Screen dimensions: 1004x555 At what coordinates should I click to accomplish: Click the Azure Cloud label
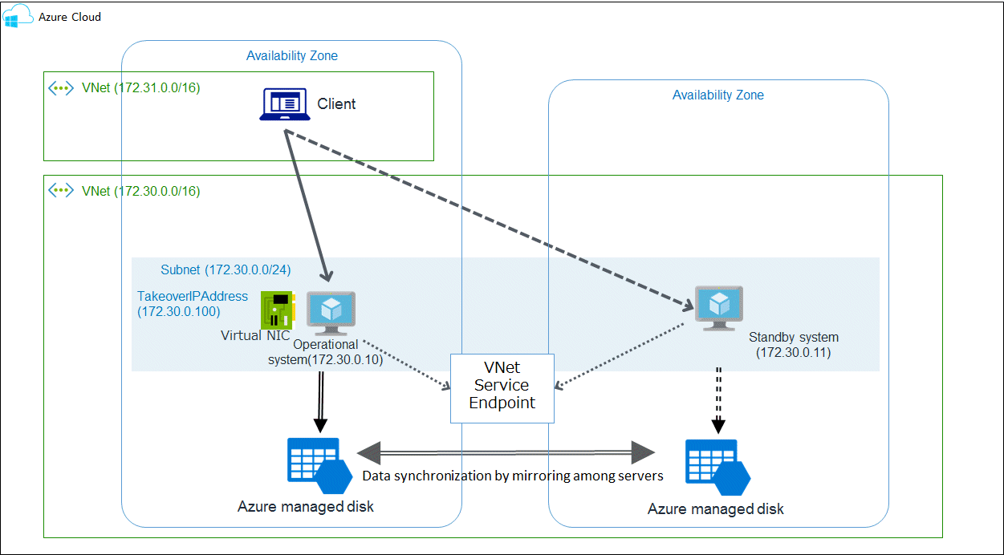70,17
